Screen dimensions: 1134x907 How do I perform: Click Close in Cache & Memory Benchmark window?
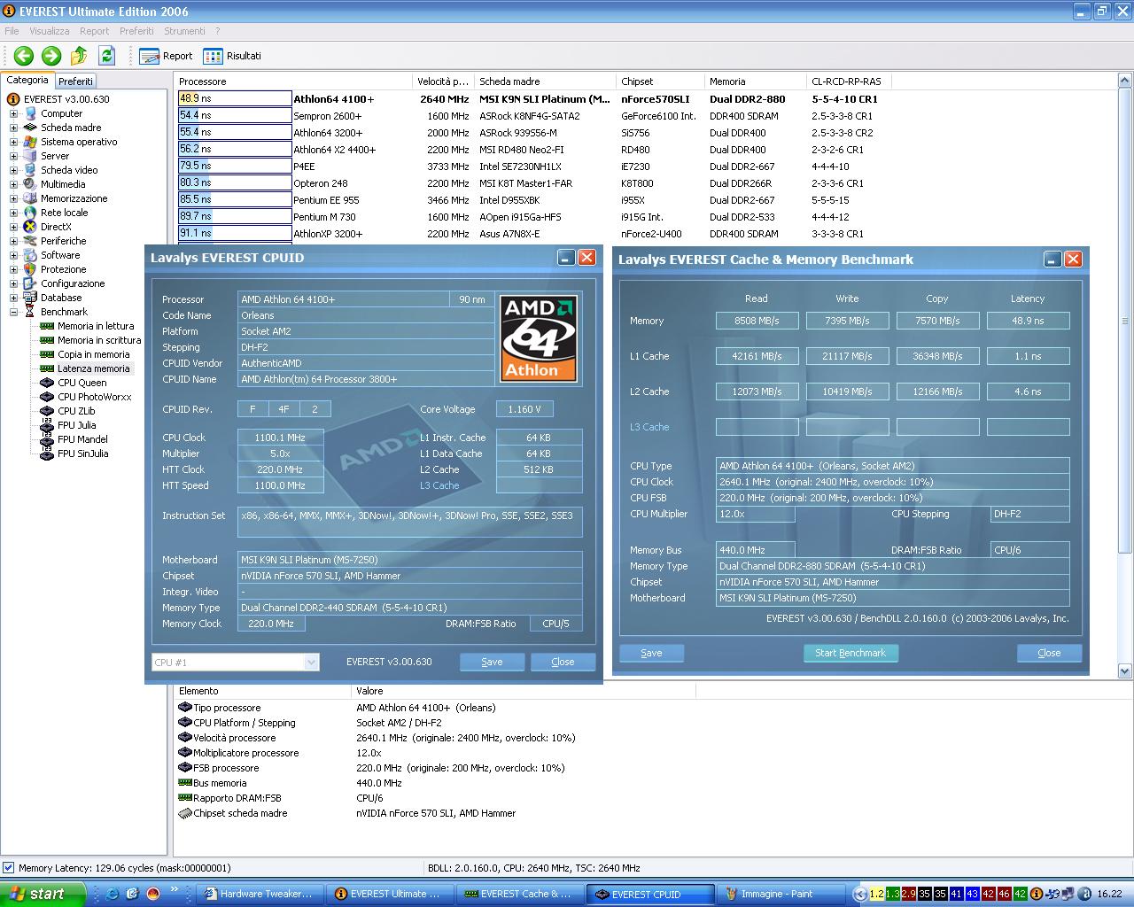[1049, 653]
